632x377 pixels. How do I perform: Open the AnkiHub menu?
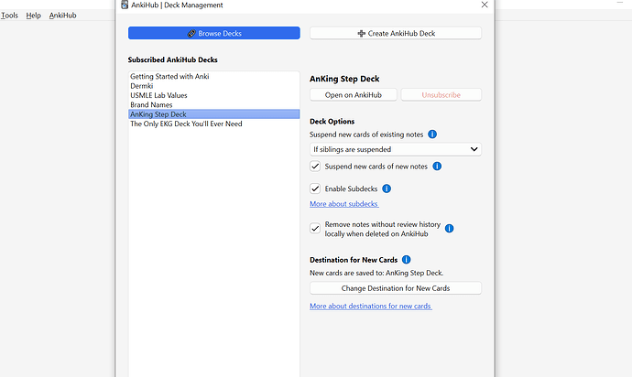(x=62, y=16)
